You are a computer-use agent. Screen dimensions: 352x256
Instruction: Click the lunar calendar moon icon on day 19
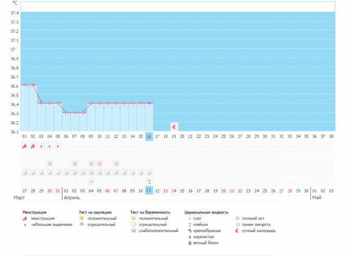point(174,126)
